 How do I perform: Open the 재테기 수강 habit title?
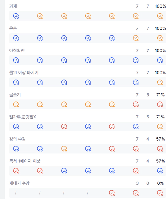(19, 183)
